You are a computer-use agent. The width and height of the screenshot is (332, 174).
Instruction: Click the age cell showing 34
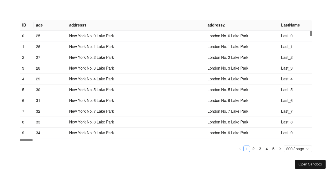(38, 133)
